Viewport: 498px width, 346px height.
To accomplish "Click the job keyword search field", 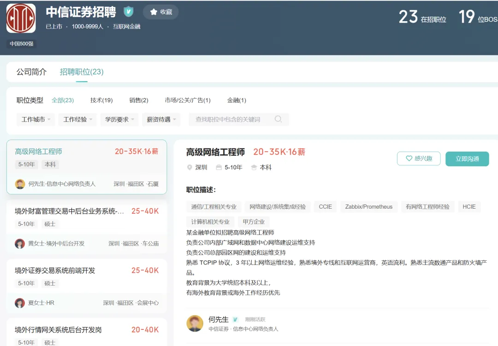I will (x=239, y=119).
